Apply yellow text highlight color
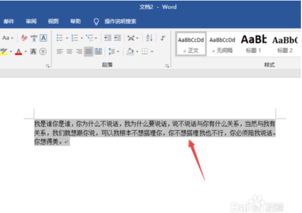This screenshot has width=302, height=213. pyautogui.click(x=4, y=51)
